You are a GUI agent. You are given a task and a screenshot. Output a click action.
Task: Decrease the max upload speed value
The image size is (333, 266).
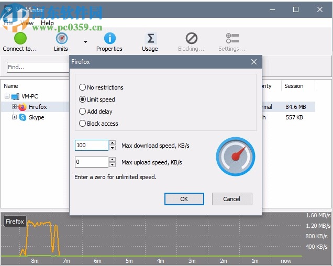click(113, 165)
